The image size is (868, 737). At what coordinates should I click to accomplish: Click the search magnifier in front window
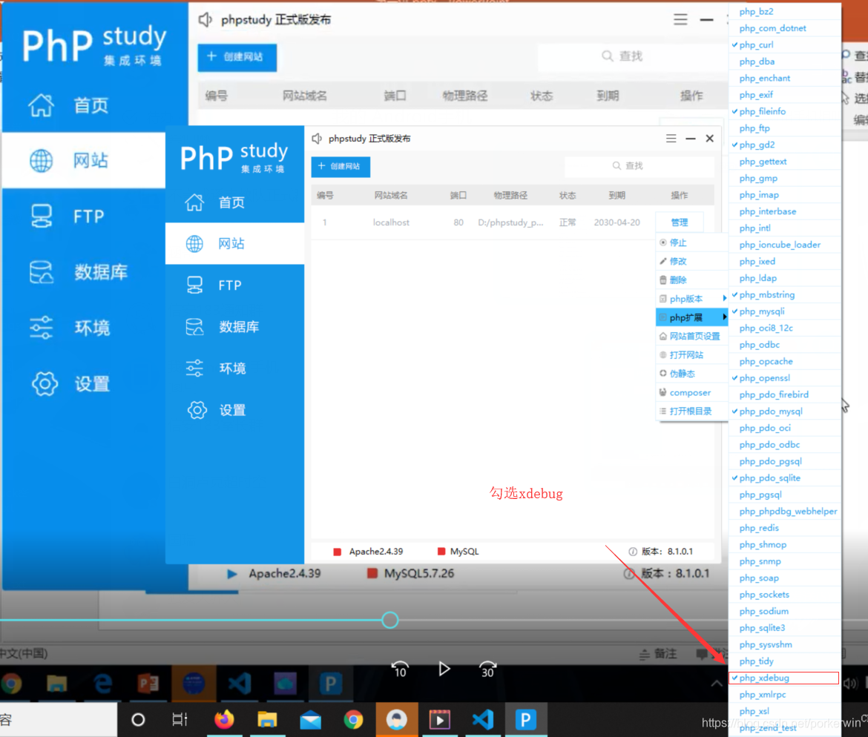coord(616,166)
